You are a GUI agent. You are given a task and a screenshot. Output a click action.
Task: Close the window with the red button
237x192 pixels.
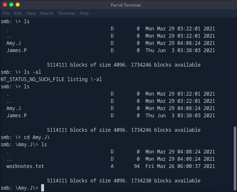pyautogui.click(x=5, y=5)
